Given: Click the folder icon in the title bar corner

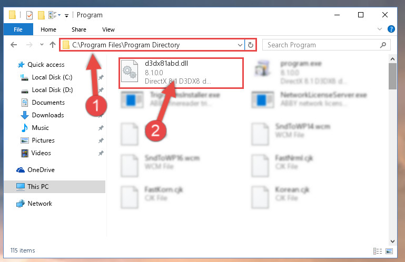Looking at the screenshot, I should pos(12,15).
